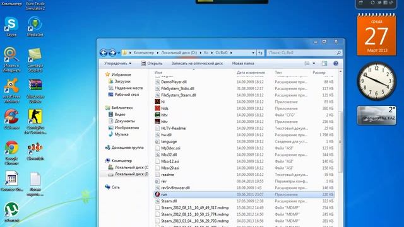The width and height of the screenshot is (404, 227).
Task: Select the run application file
Action: (x=244, y=194)
